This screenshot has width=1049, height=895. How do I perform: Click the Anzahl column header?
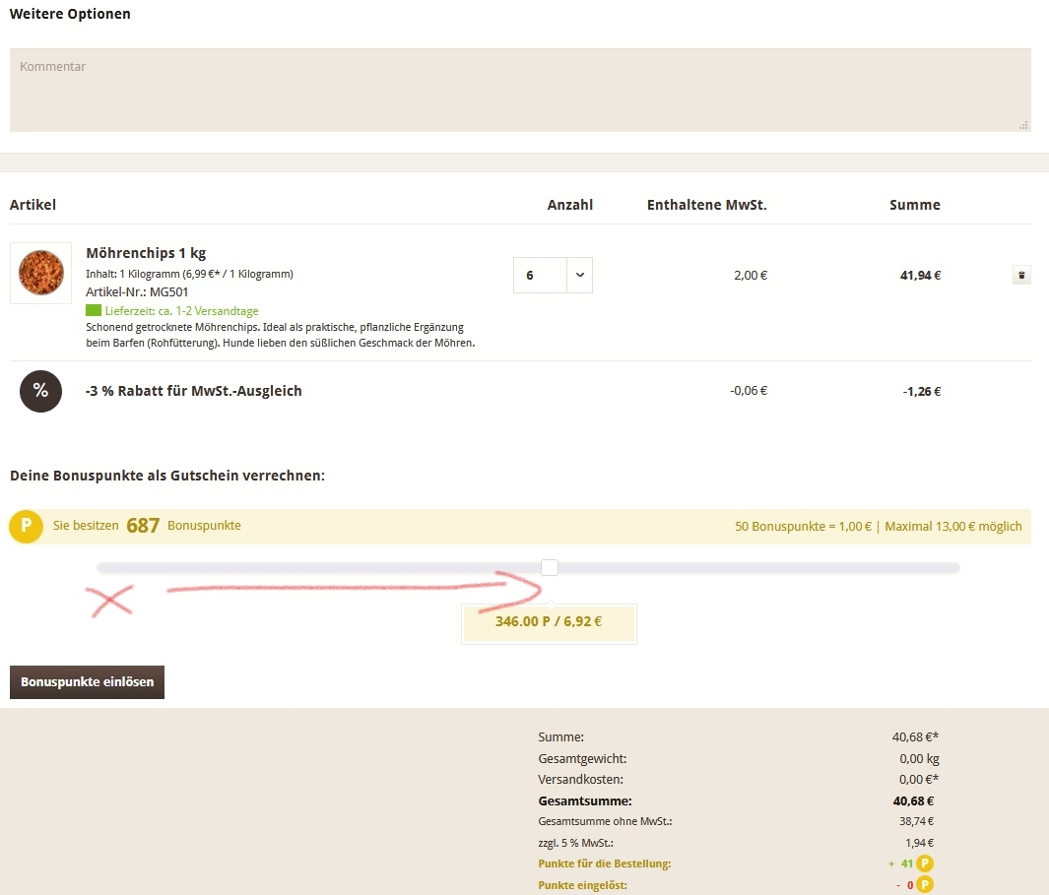point(570,205)
